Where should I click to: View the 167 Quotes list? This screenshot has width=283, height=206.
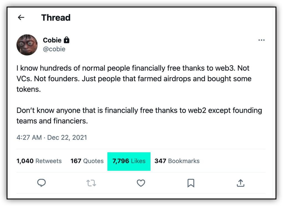(x=87, y=161)
